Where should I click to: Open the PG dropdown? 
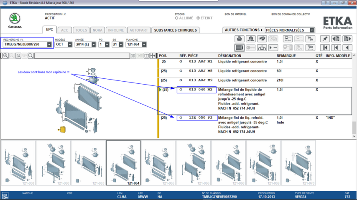tap(107, 45)
